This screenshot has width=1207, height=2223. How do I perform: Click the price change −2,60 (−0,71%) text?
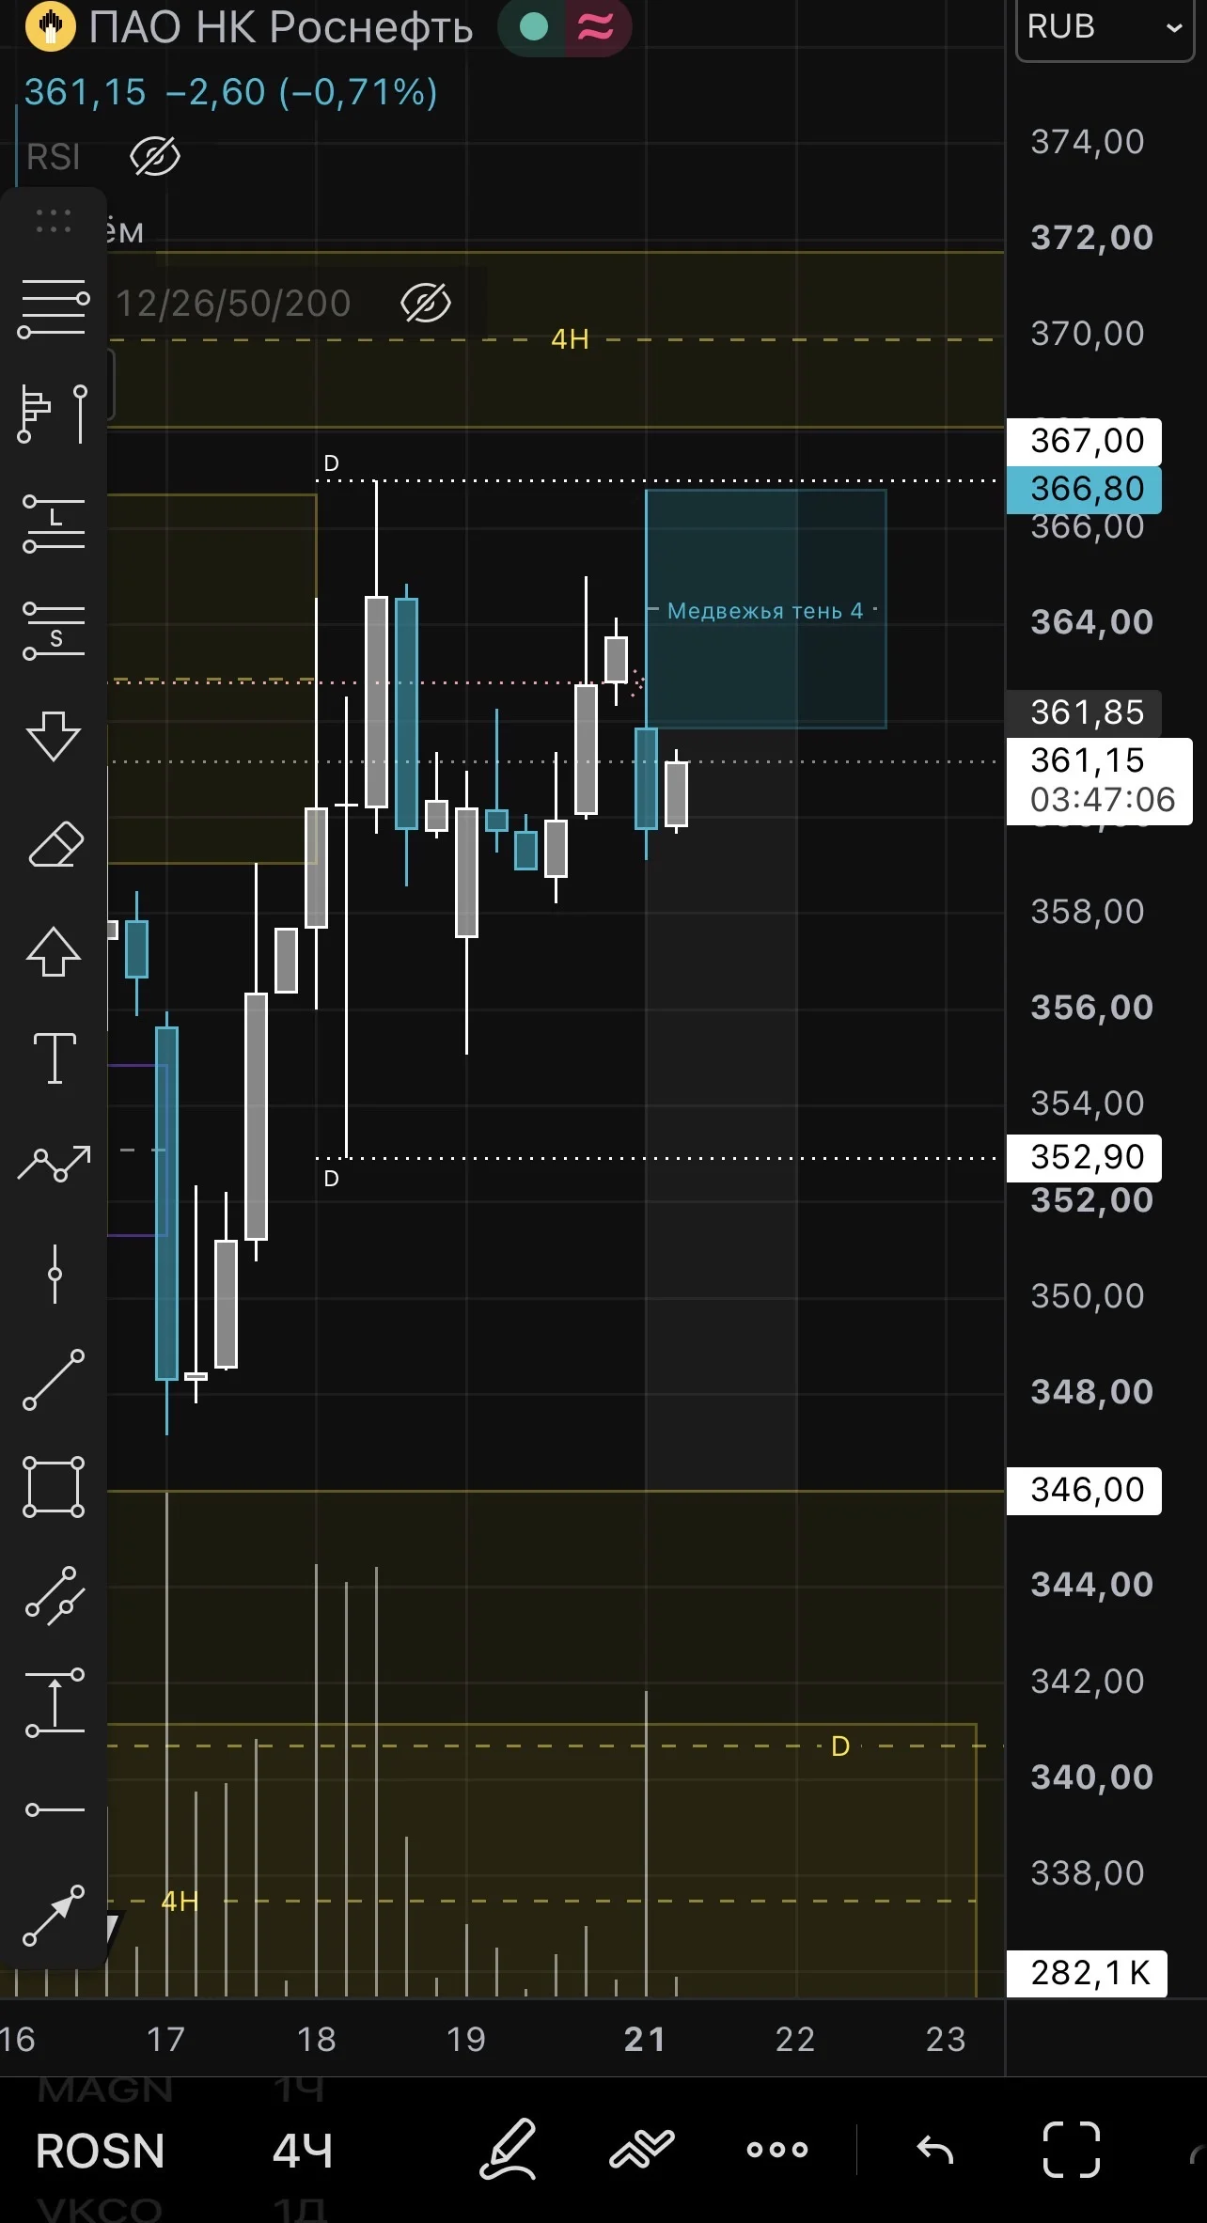point(301,92)
